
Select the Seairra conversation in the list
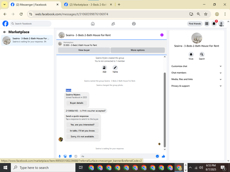pyautogui.click(x=27, y=40)
